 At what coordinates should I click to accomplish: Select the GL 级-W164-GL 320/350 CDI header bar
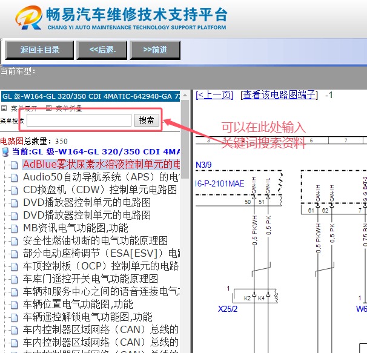pos(91,96)
